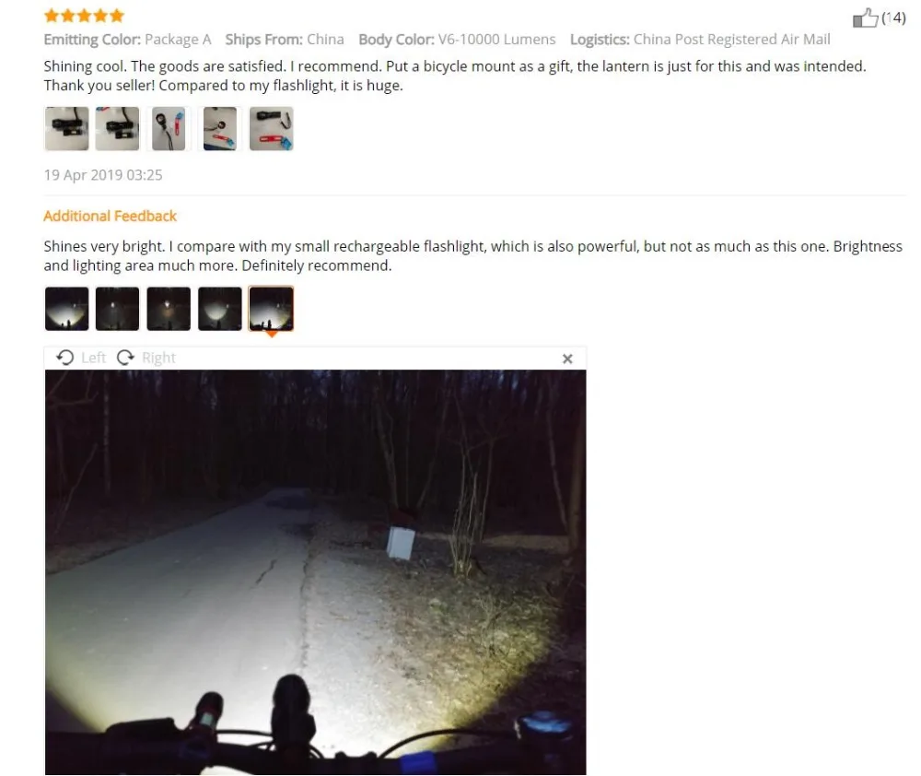Image resolution: width=921 pixels, height=776 pixels.
Task: View the second night beam feedback thumbnail
Action: [118, 309]
